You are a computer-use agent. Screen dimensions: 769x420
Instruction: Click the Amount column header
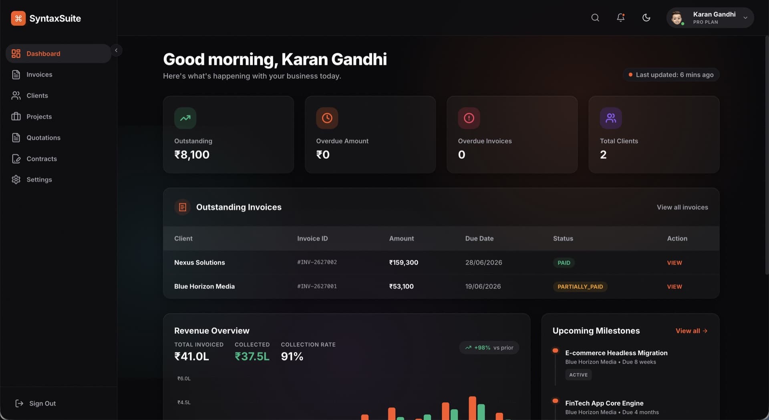401,238
